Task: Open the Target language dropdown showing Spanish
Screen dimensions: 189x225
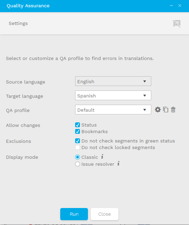Action: pyautogui.click(x=113, y=95)
